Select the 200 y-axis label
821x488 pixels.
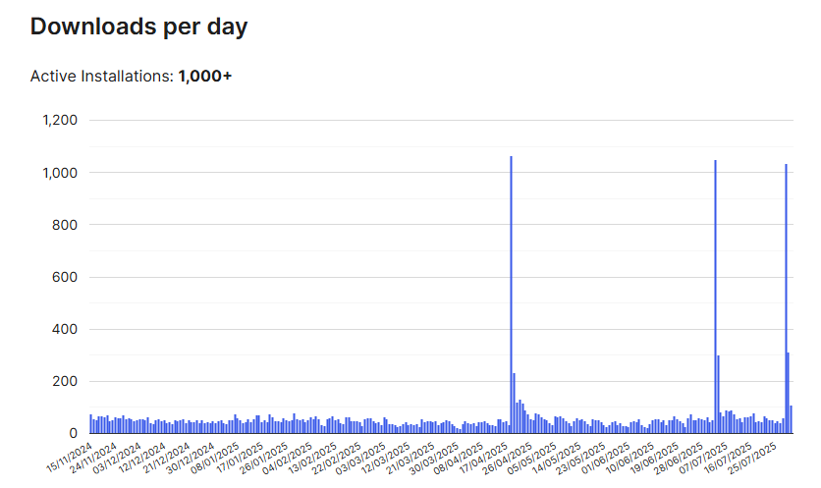pyautogui.click(x=64, y=381)
